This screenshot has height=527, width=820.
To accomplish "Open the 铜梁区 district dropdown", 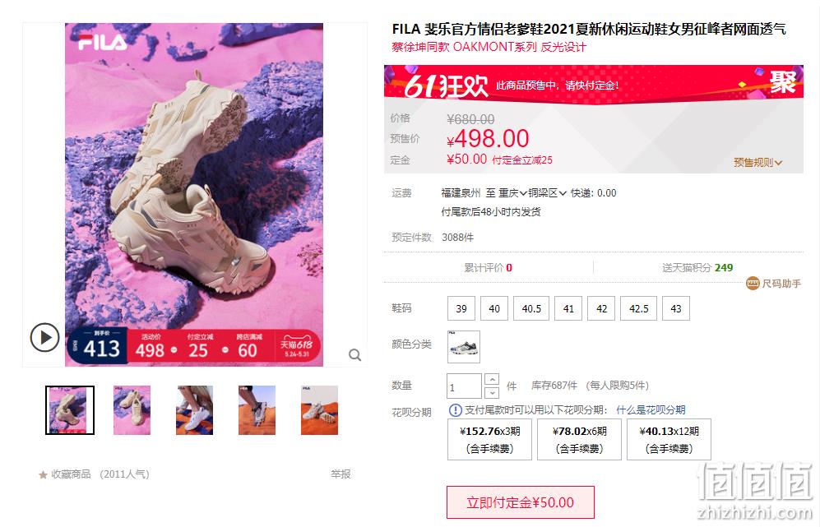I will click(x=547, y=193).
